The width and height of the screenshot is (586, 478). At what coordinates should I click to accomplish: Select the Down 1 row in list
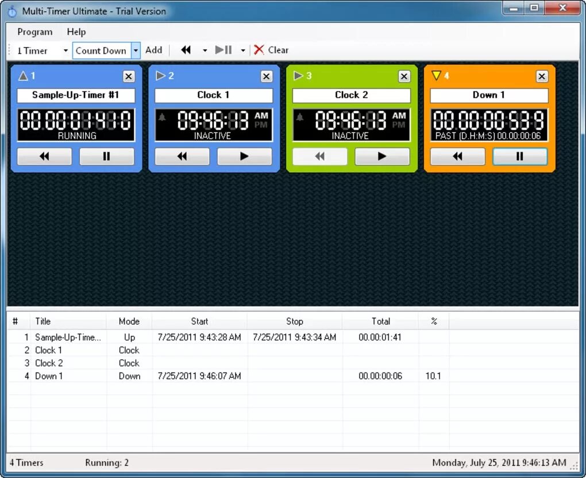(293, 376)
